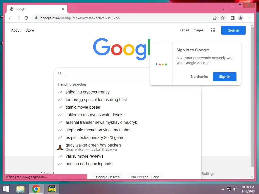Click the scrollbar down arrow
The width and height of the screenshot is (259, 194).
252,177
